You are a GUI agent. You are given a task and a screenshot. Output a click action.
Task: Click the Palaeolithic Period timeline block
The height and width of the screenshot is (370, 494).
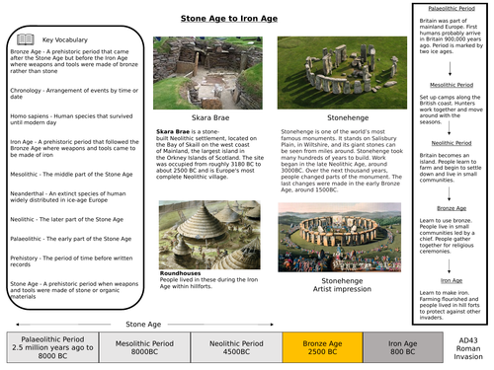coord(52,347)
